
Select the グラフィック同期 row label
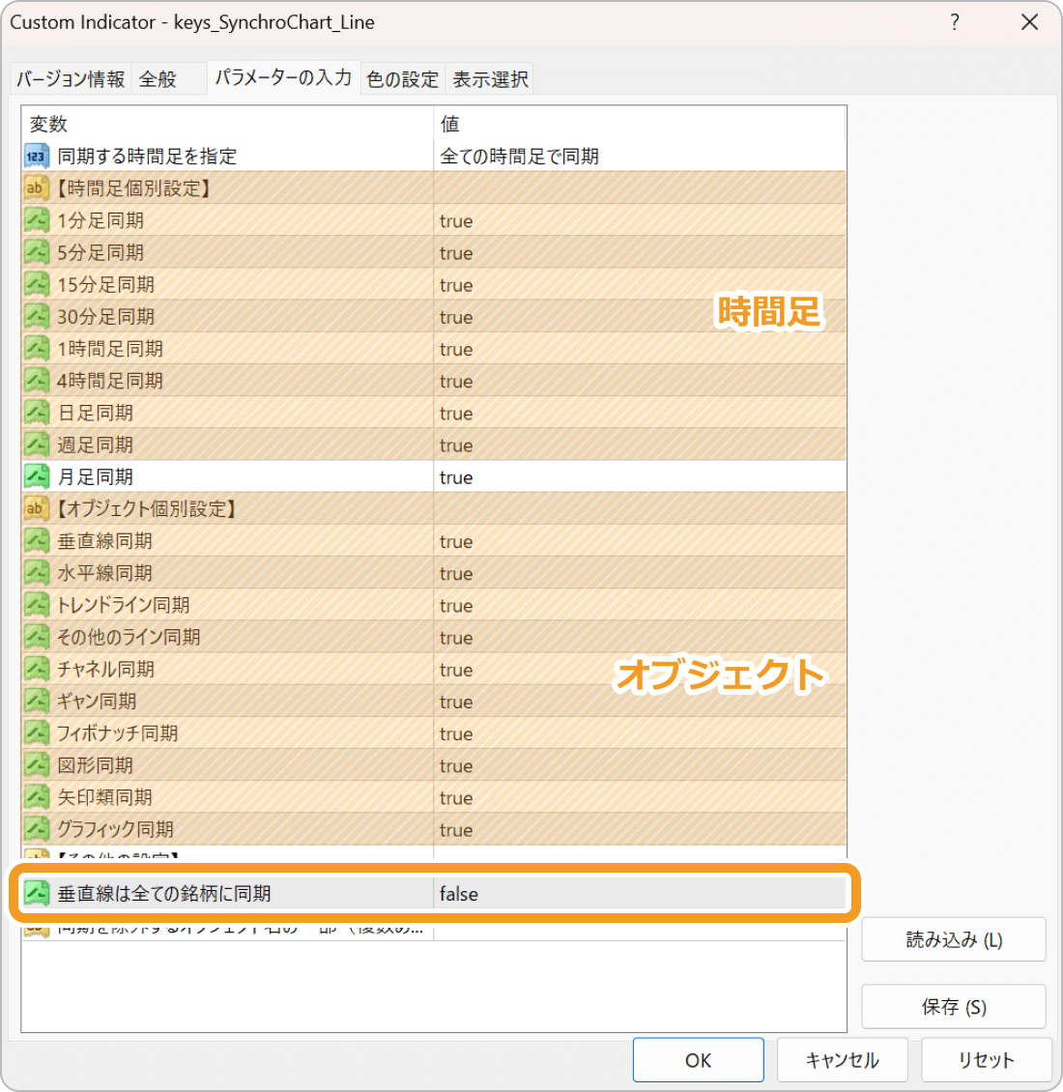[x=115, y=829]
